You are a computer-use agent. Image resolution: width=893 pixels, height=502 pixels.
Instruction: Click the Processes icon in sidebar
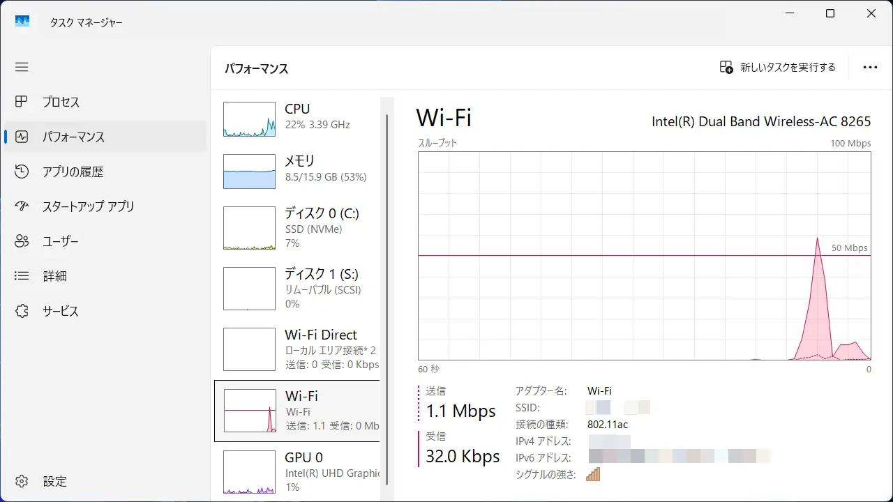(x=22, y=102)
